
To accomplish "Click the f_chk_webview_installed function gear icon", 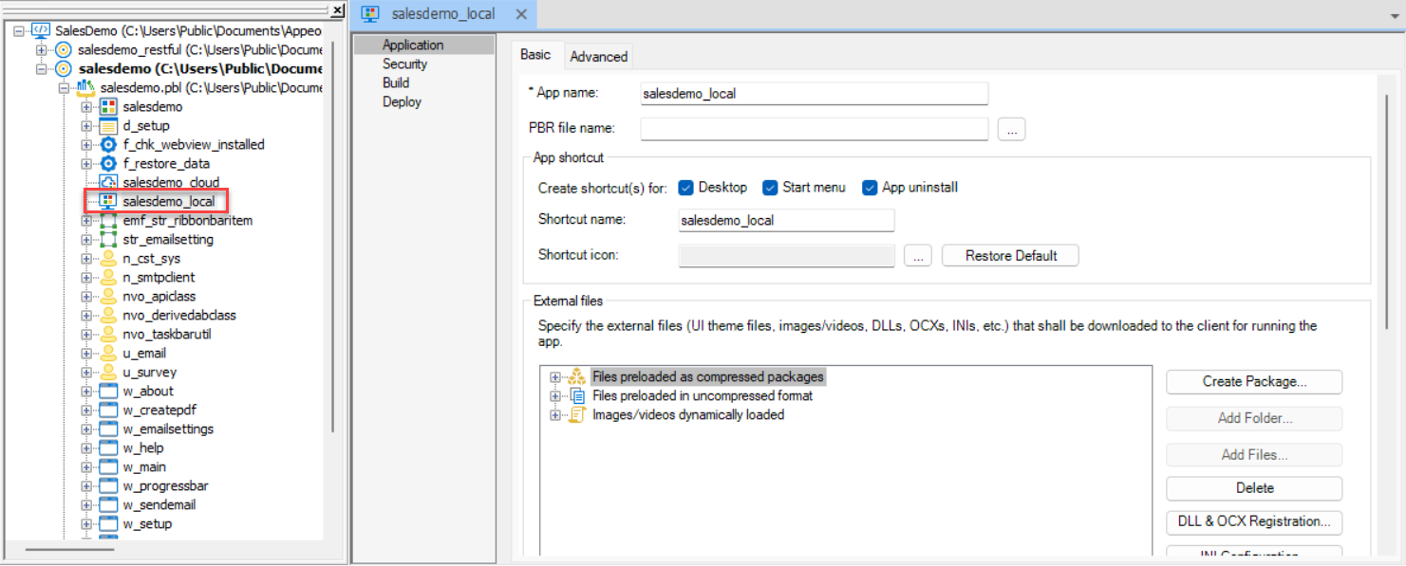I will 108,145.
